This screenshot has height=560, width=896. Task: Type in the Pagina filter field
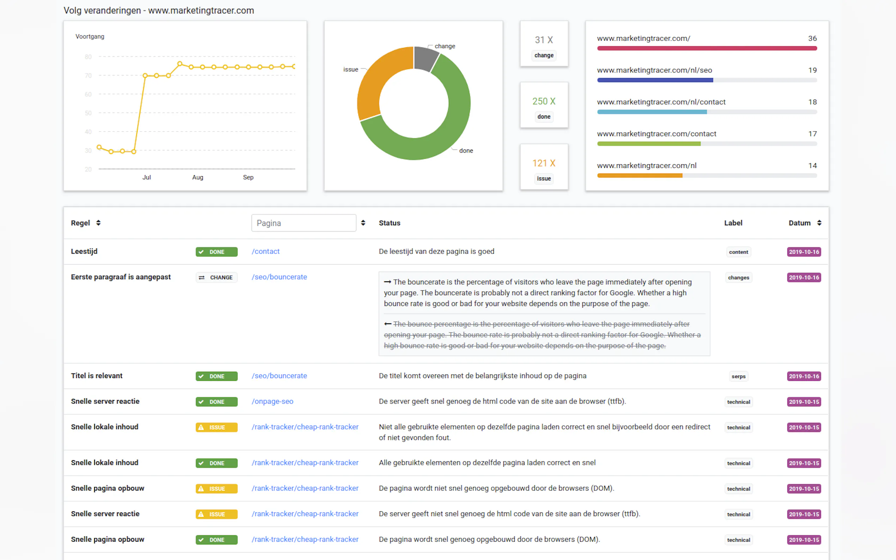point(303,223)
